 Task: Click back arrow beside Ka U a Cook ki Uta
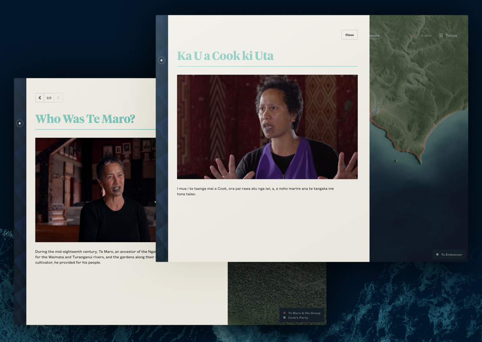[162, 60]
